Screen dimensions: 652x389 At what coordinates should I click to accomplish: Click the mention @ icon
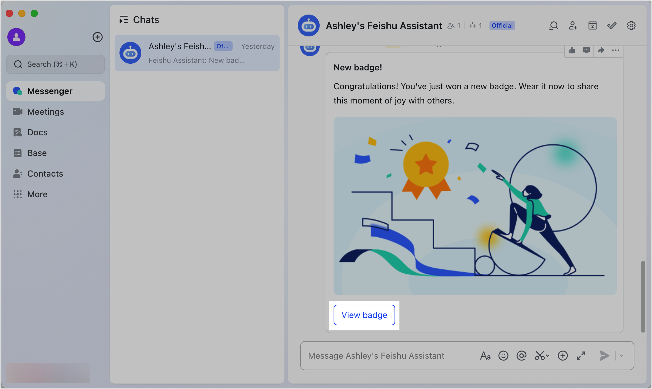pyautogui.click(x=522, y=356)
